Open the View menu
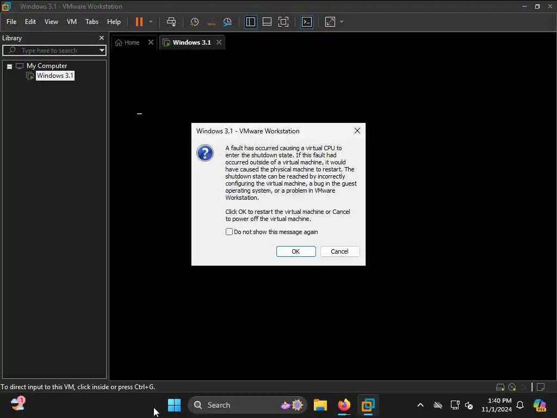The height and width of the screenshot is (418, 557). tap(51, 22)
